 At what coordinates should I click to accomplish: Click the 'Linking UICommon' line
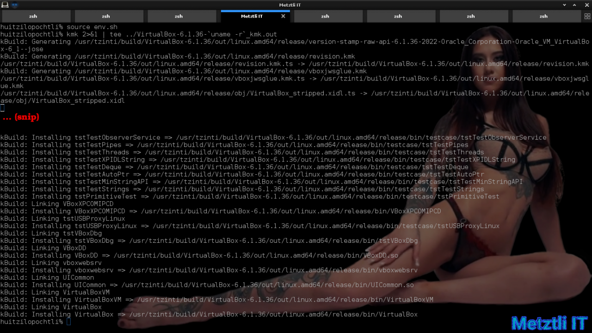pos(47,277)
